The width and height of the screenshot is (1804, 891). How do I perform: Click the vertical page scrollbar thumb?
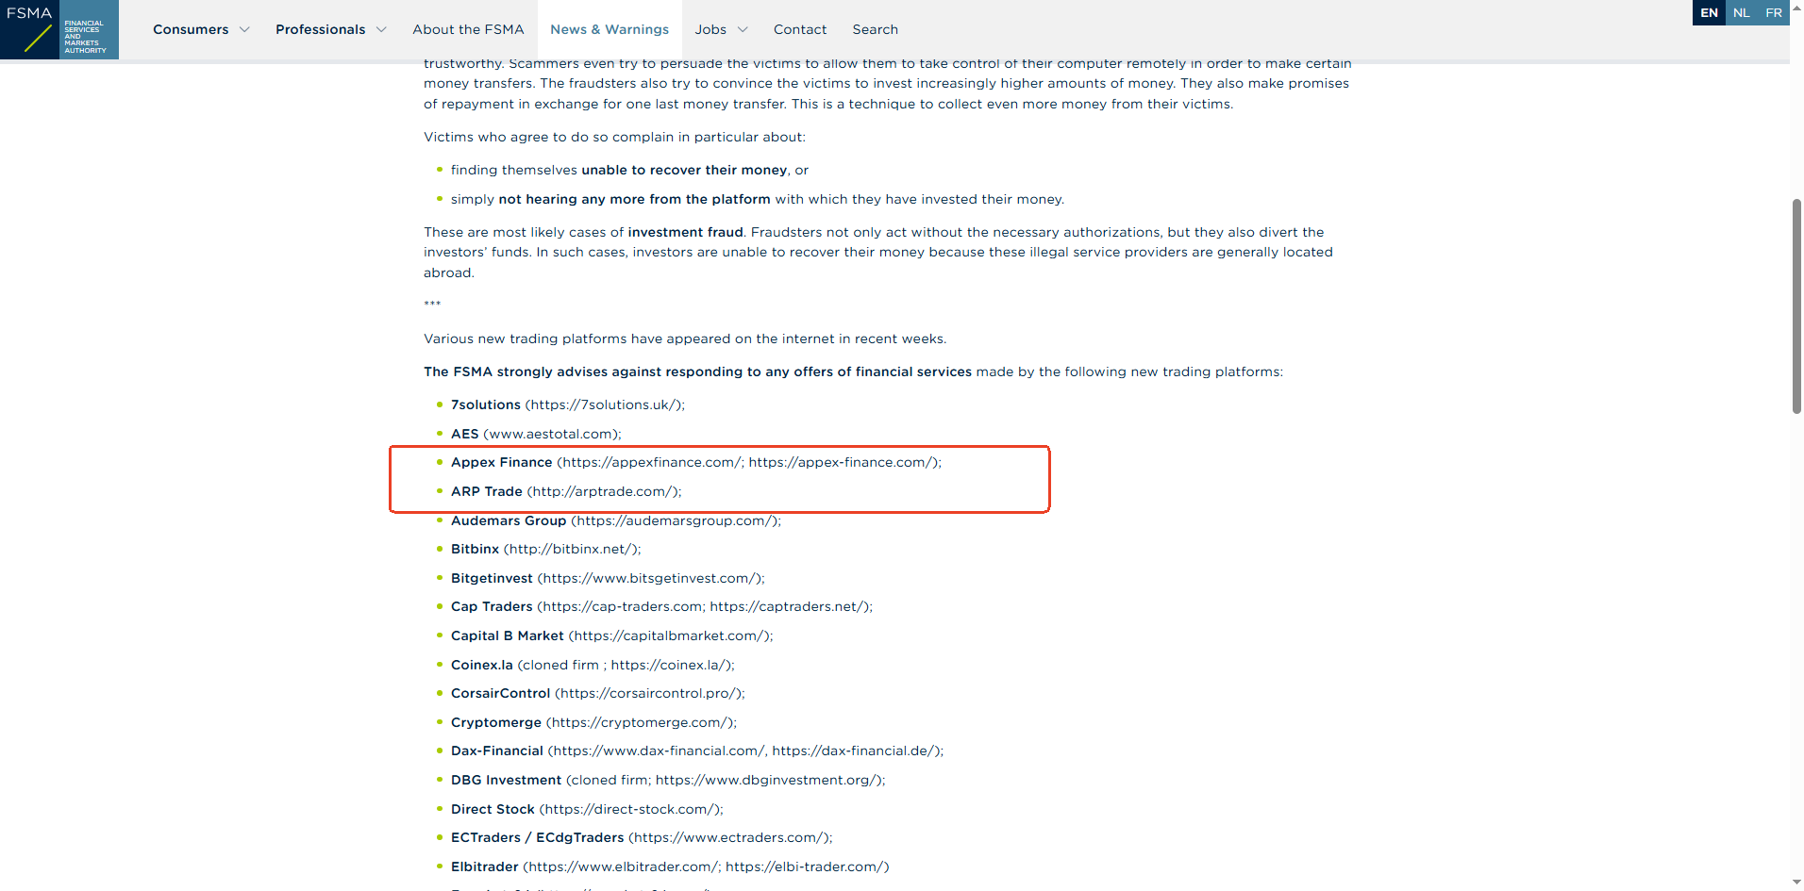pyautogui.click(x=1796, y=306)
